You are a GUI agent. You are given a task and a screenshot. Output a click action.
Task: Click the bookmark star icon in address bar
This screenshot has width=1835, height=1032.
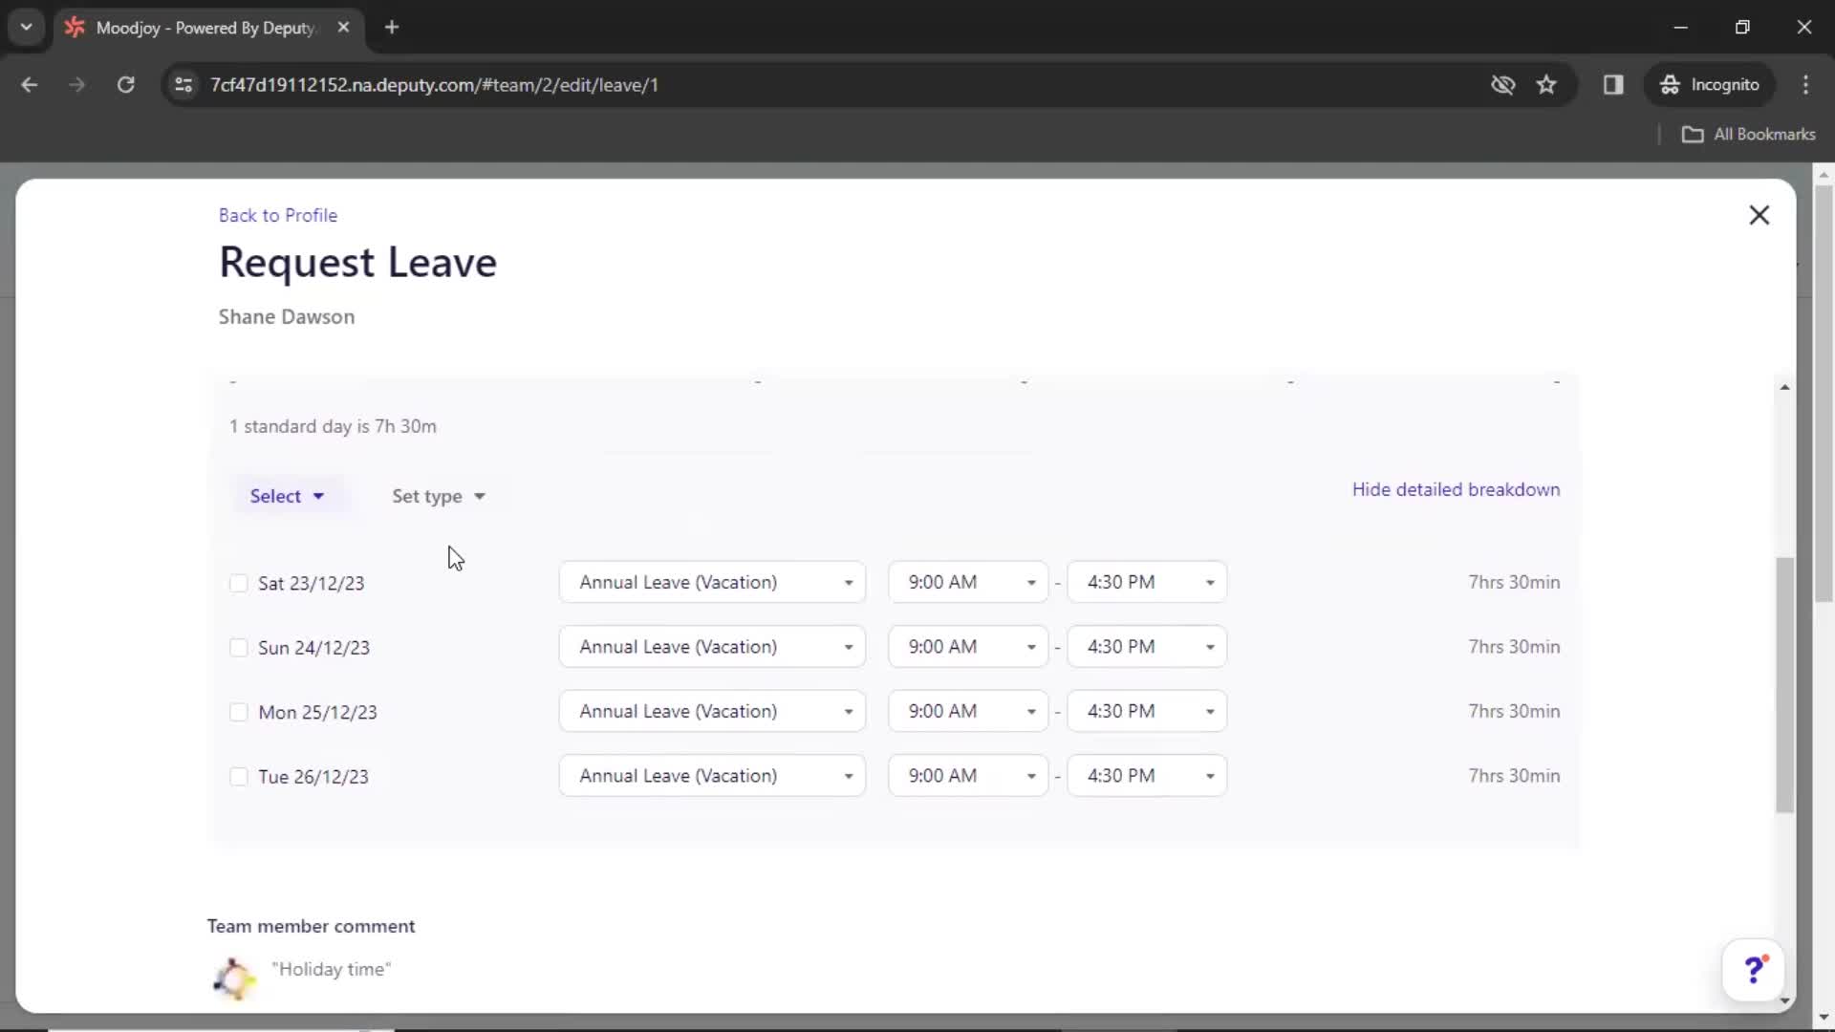click(1547, 84)
